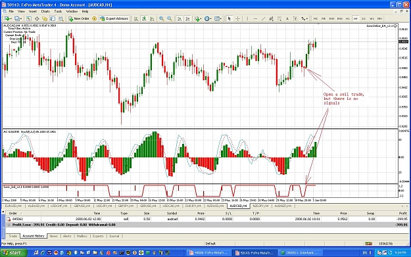Open the Tools menu
The height and width of the screenshot is (257, 411).
click(x=58, y=11)
